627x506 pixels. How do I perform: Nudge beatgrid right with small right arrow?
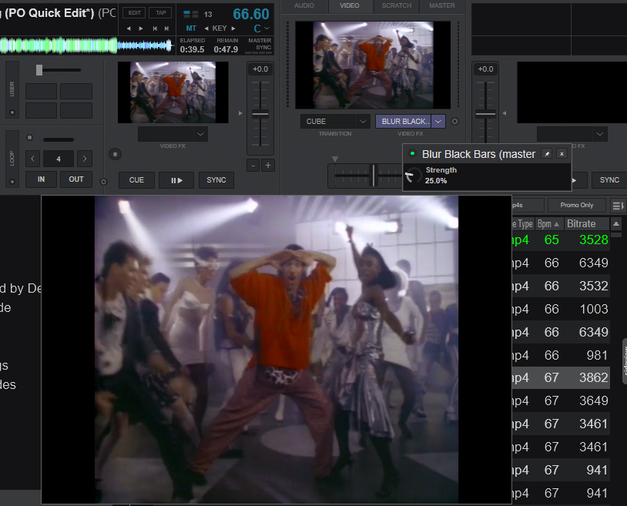point(141,28)
